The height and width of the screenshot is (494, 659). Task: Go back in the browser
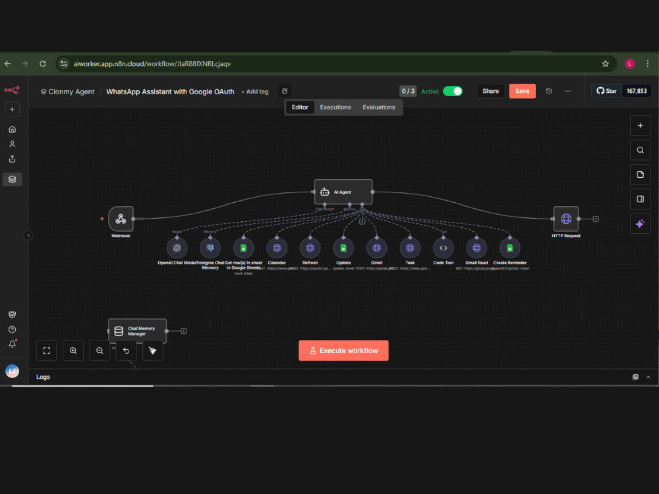(x=7, y=64)
